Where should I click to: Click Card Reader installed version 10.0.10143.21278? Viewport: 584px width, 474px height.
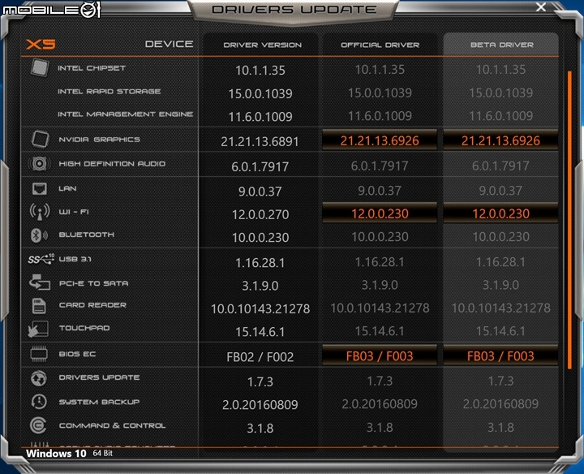tap(260, 308)
